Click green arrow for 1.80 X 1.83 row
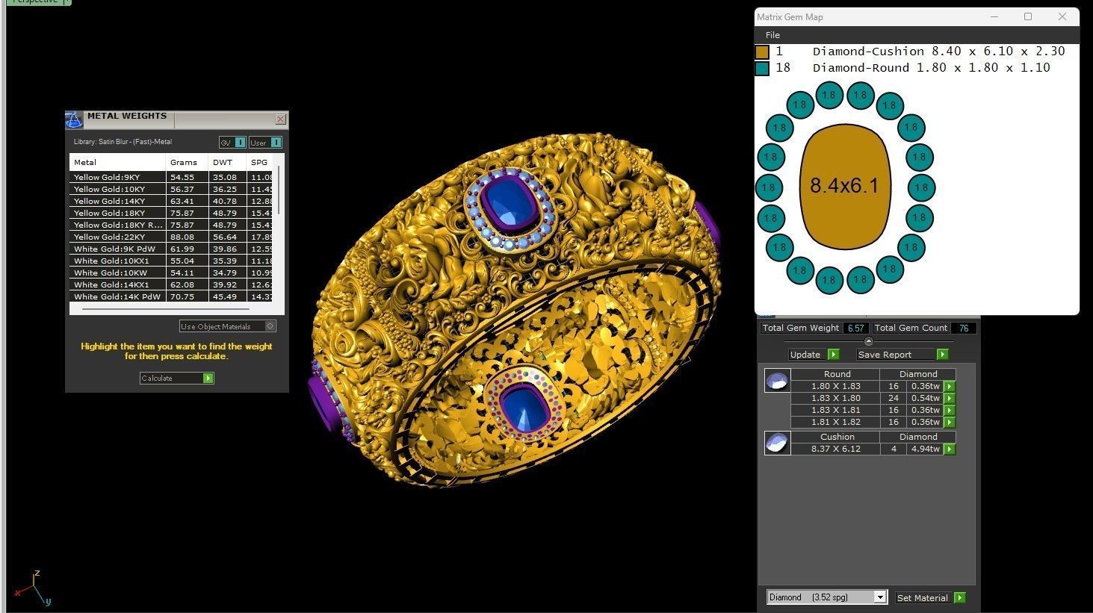 pyautogui.click(x=950, y=386)
